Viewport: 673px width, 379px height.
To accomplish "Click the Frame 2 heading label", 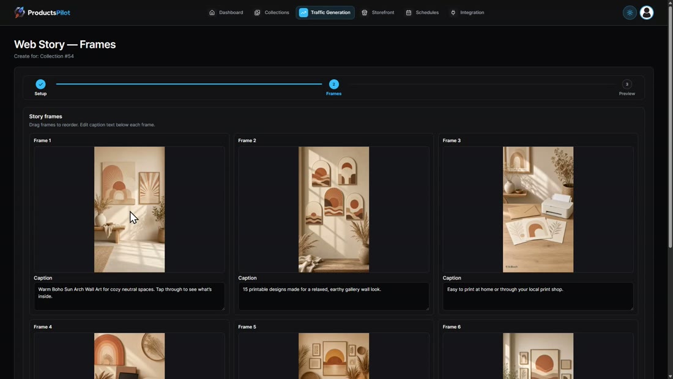I will [x=247, y=140].
